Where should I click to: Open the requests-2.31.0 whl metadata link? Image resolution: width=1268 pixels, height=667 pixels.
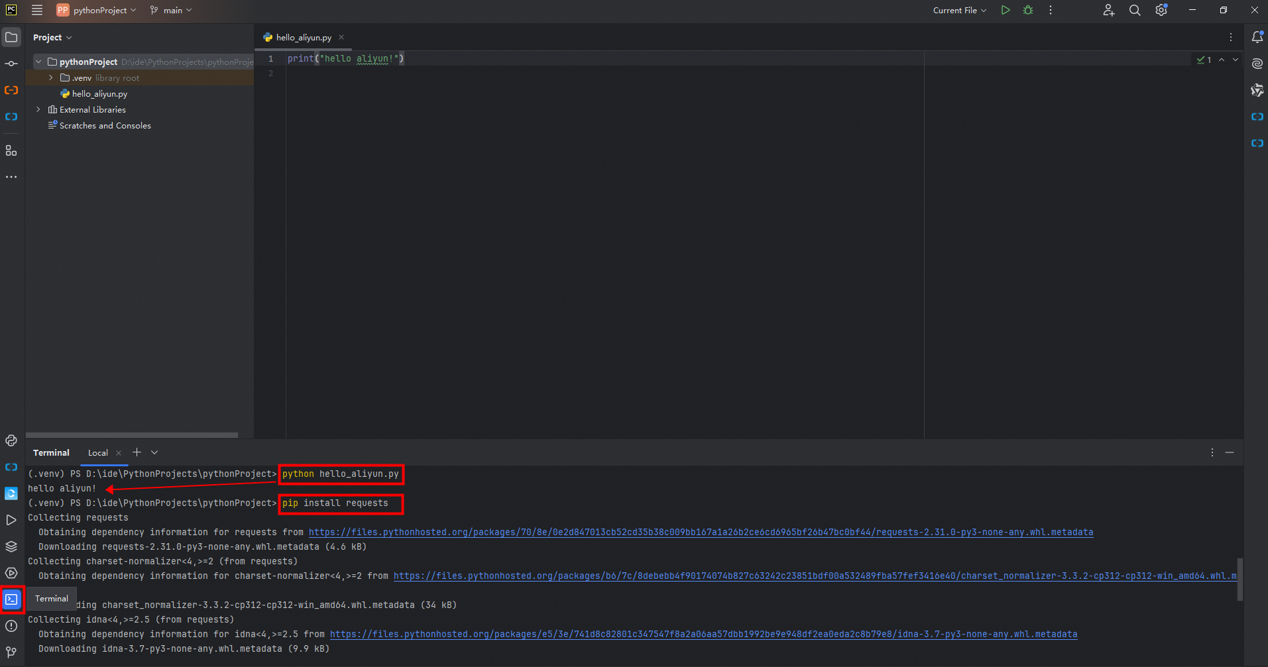pyautogui.click(x=701, y=532)
